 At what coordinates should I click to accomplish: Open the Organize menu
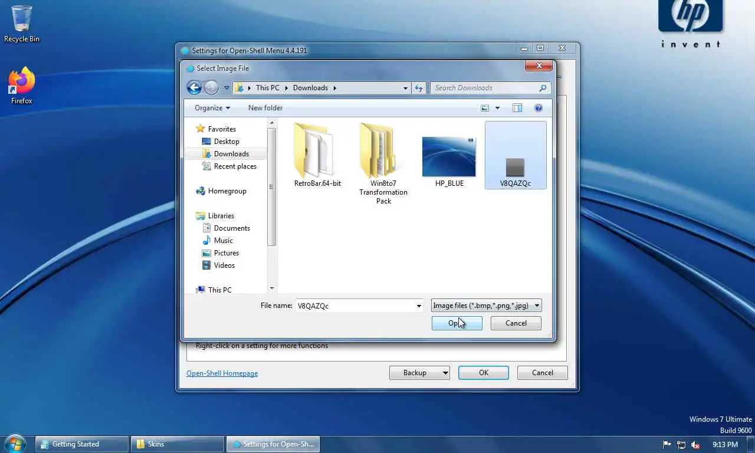[212, 108]
